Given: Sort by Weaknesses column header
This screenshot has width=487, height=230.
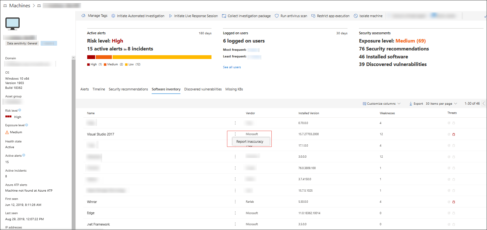Looking at the screenshot, I should 387,113.
